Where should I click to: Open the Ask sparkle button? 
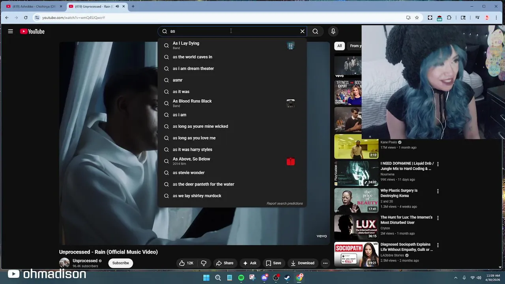point(249,263)
